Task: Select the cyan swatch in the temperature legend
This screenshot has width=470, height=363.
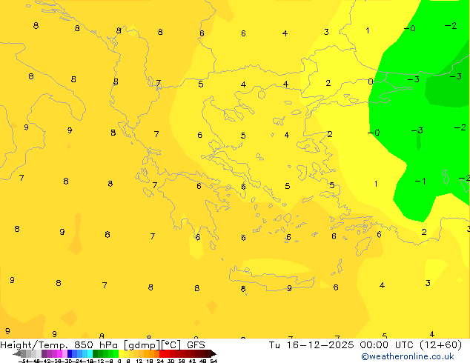Action: tap(90, 353)
